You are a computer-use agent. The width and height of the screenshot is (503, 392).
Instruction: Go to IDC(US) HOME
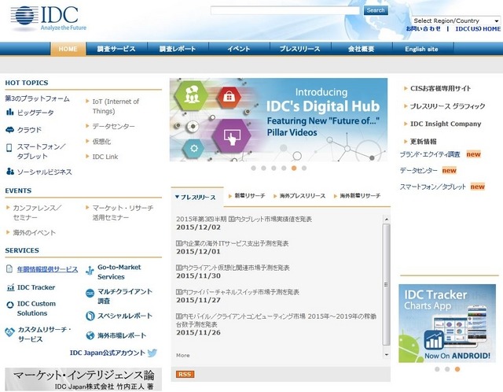coord(478,28)
